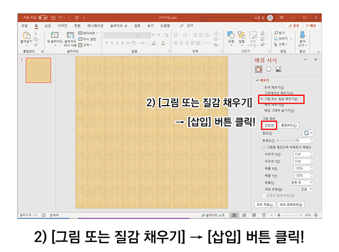Screen dimensions: 339x252
Task: Open the Transitions (전환) ribbon tab
Action: (x=77, y=26)
